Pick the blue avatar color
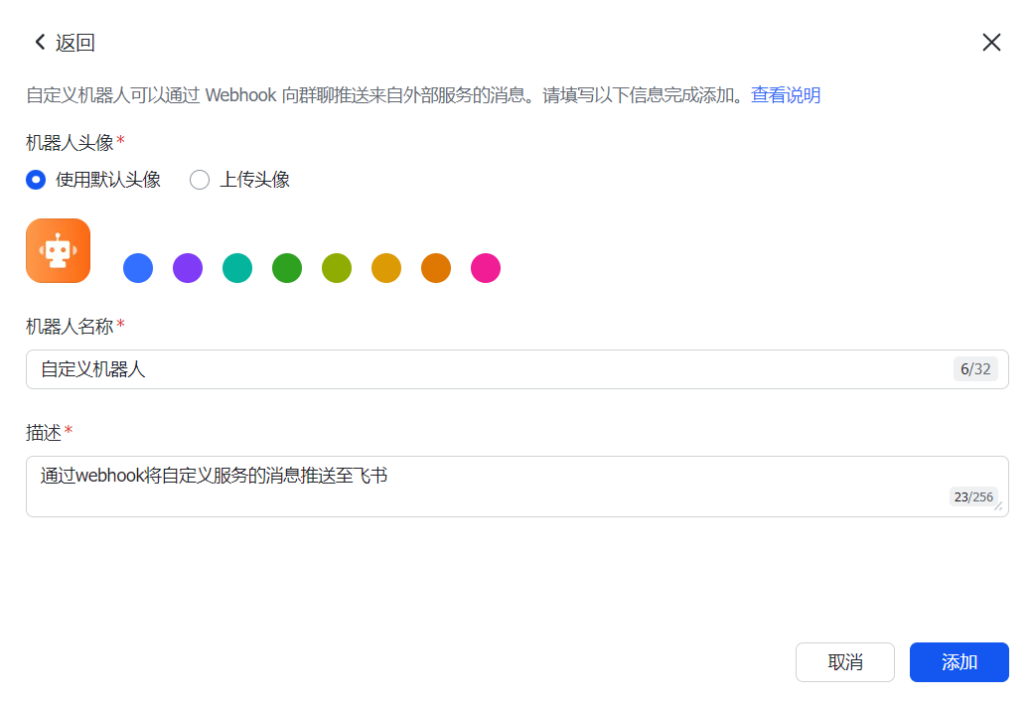Screen dimensions: 1033x703 pyautogui.click(x=138, y=268)
